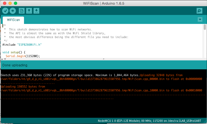
Task: Click the editor vertical scrollbar thumb
Action: coord(205,27)
